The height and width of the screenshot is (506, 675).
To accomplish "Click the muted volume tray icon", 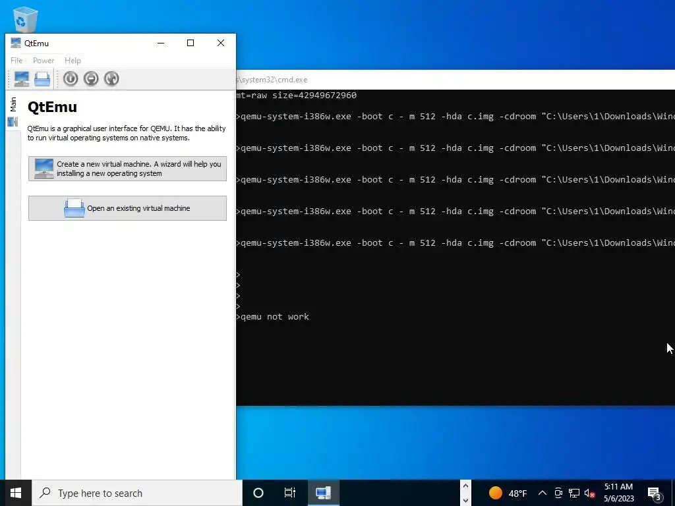I will (x=590, y=493).
